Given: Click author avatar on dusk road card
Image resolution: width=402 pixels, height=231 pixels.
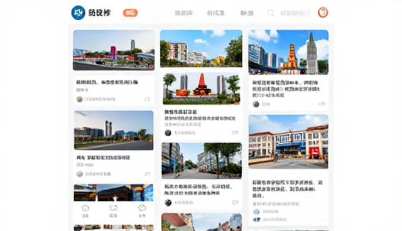Looking at the screenshot, I should pyautogui.click(x=80, y=174).
